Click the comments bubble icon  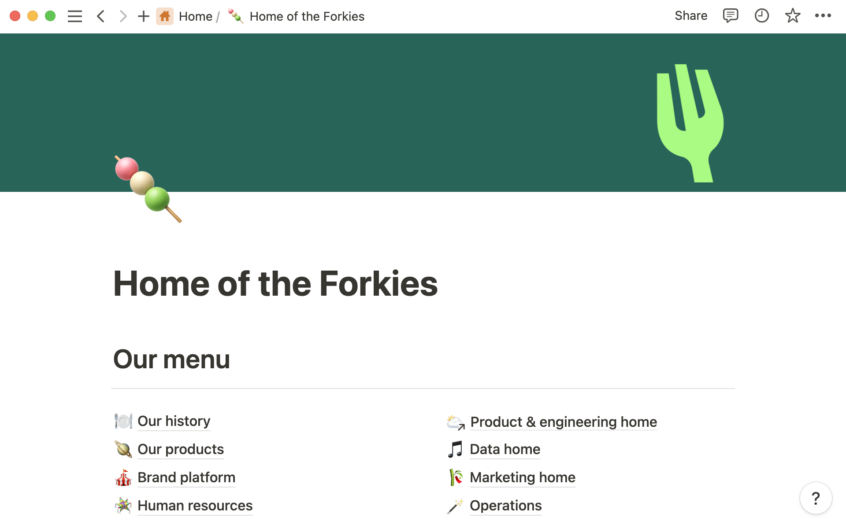730,16
